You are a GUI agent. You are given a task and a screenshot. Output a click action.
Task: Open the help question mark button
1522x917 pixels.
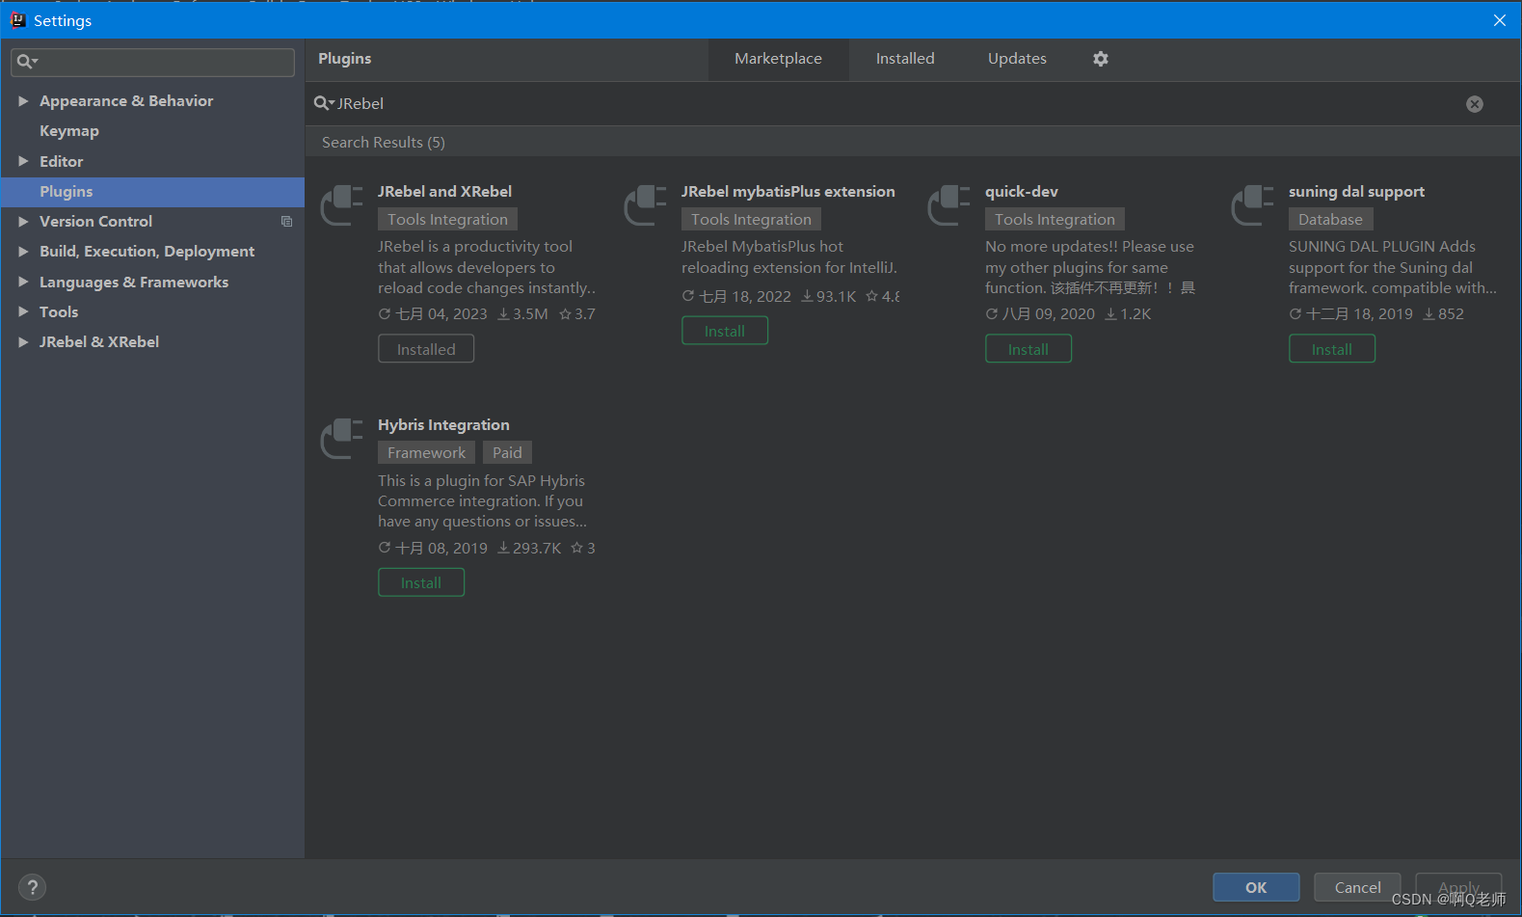pos(32,887)
